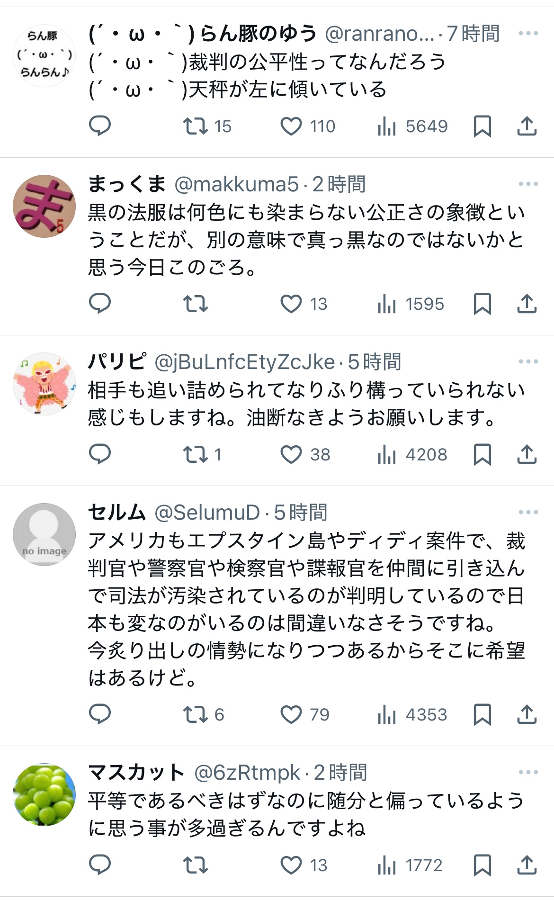
Task: Share the セルム tweet
Action: pyautogui.click(x=527, y=714)
